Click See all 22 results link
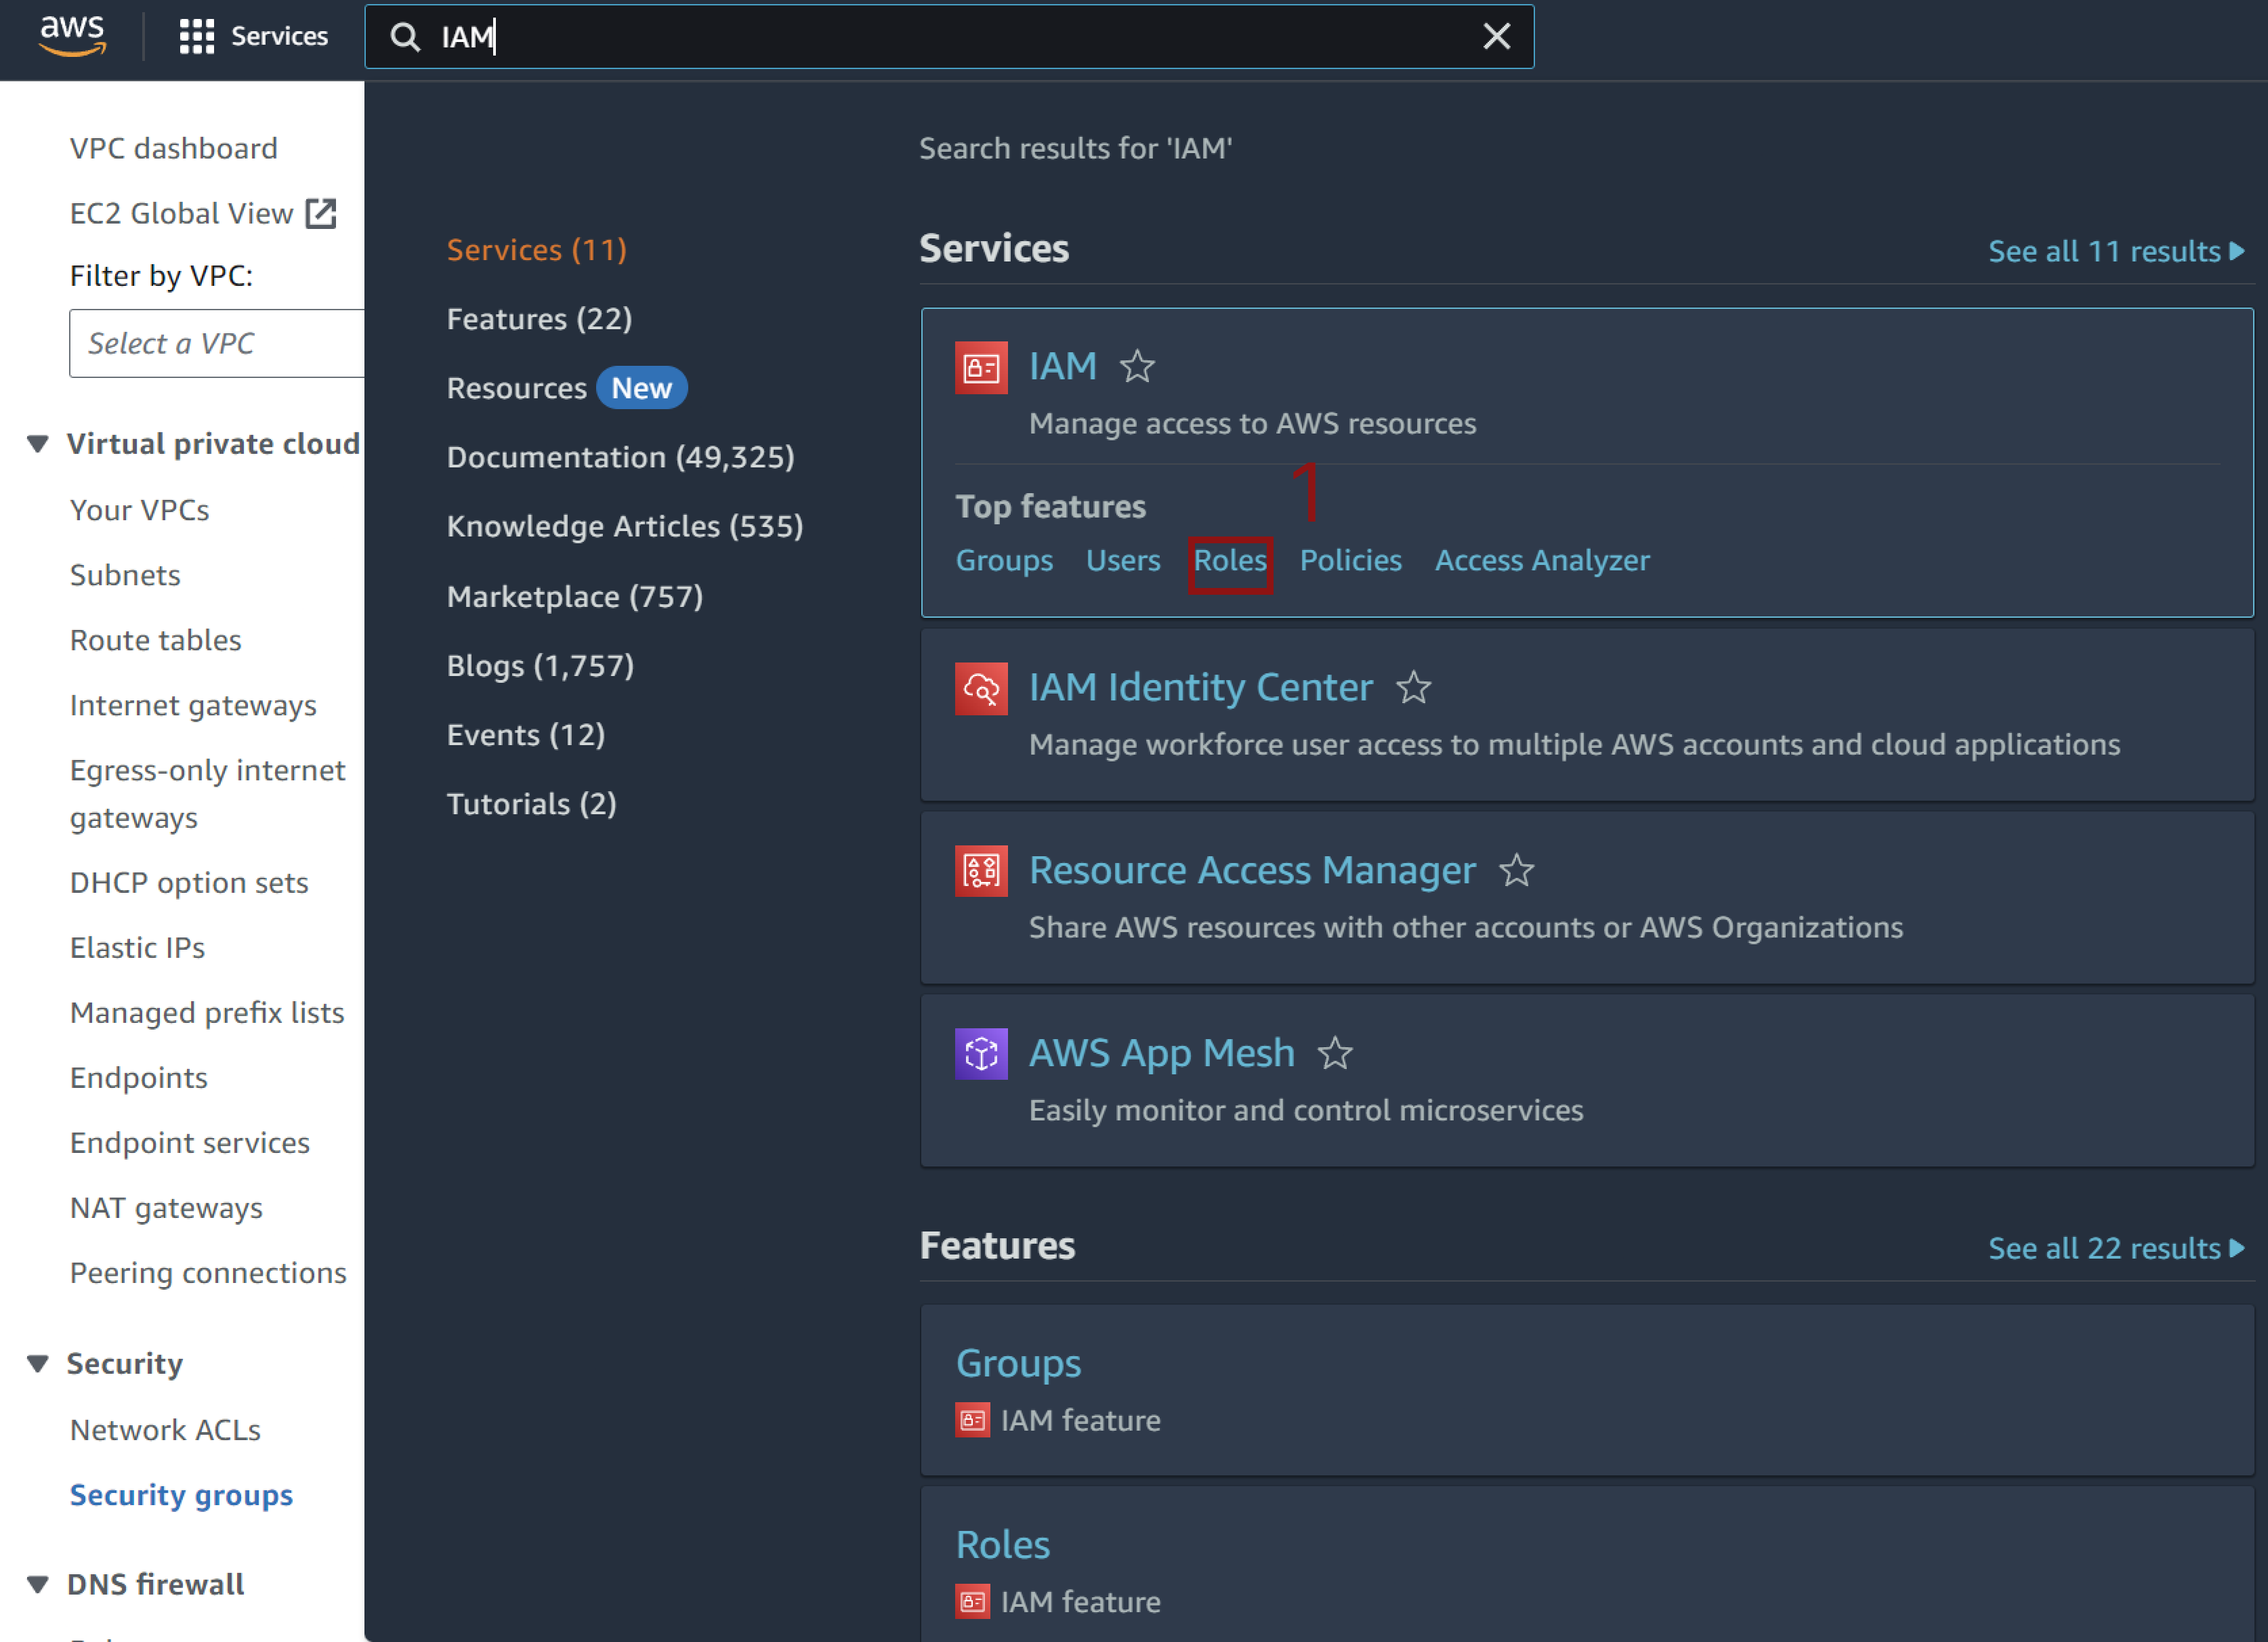Viewport: 2268px width, 1642px height. (x=2115, y=1248)
